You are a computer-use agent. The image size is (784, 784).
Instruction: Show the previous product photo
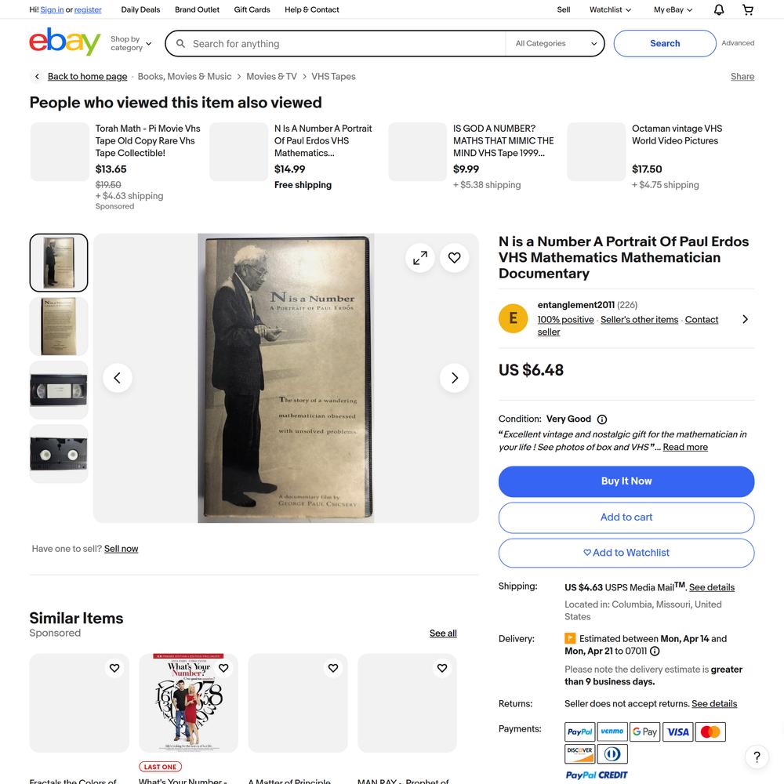point(117,378)
